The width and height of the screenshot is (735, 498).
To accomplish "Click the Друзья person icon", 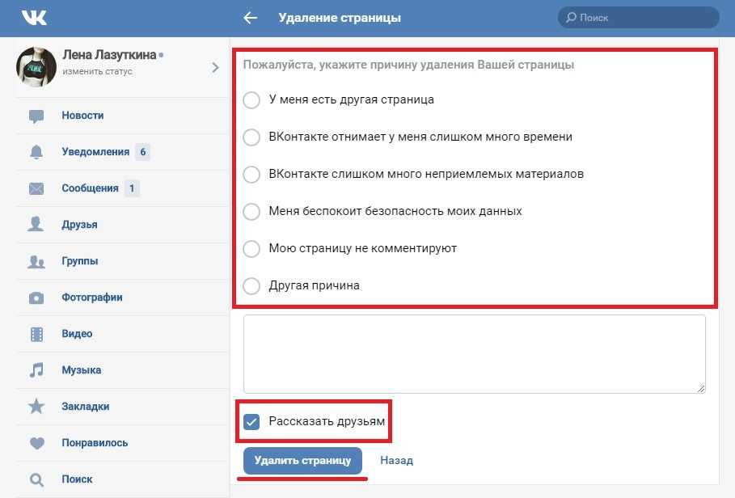I will (x=36, y=224).
